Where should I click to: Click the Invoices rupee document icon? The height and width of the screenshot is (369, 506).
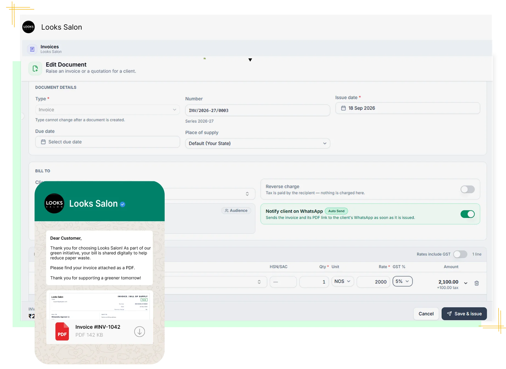pos(32,49)
